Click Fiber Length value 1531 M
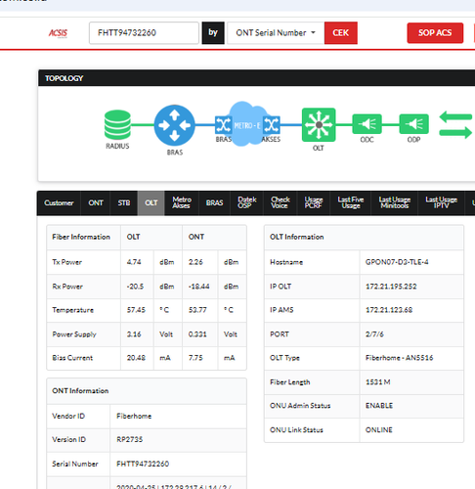Screen dimensions: 475x489 pos(377,382)
